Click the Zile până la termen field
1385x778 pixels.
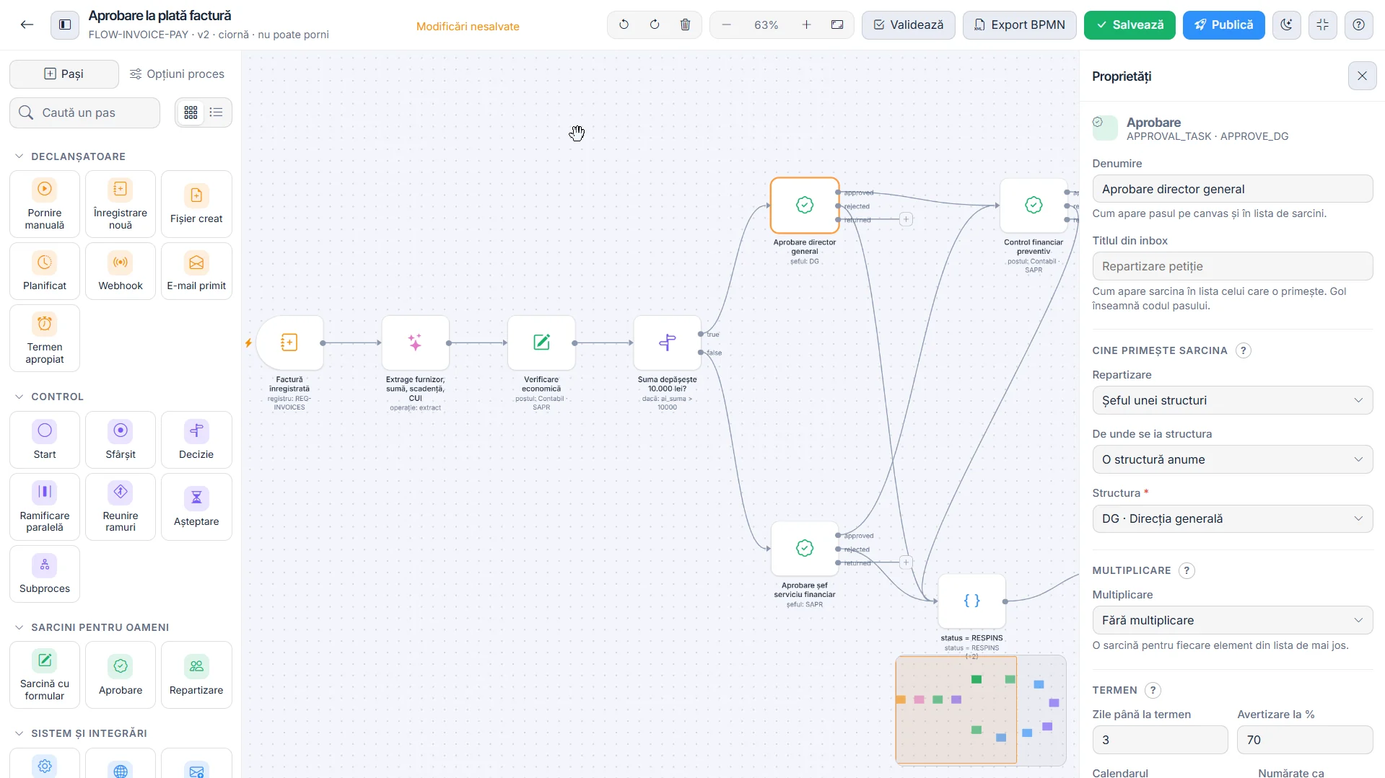tap(1160, 740)
